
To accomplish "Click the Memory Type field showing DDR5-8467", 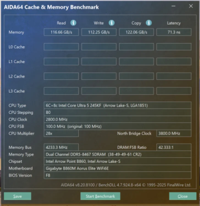I will [118, 155].
